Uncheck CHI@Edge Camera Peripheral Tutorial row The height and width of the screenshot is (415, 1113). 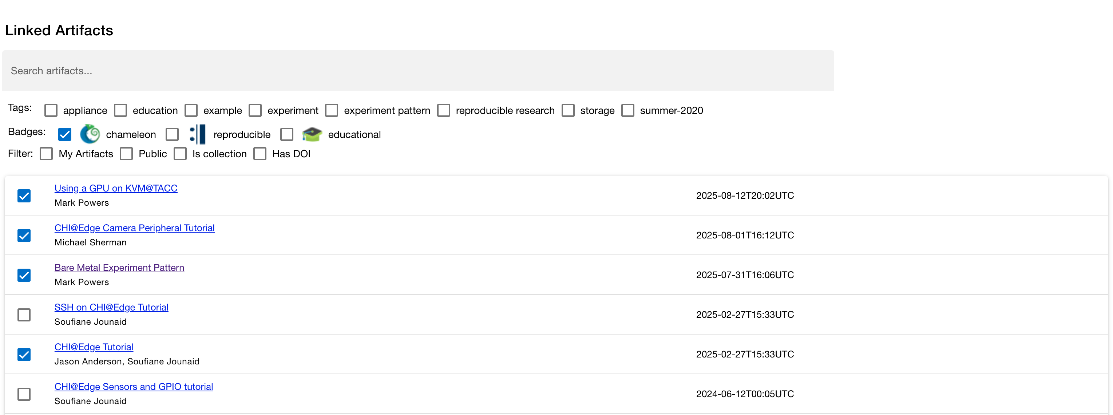tap(24, 236)
